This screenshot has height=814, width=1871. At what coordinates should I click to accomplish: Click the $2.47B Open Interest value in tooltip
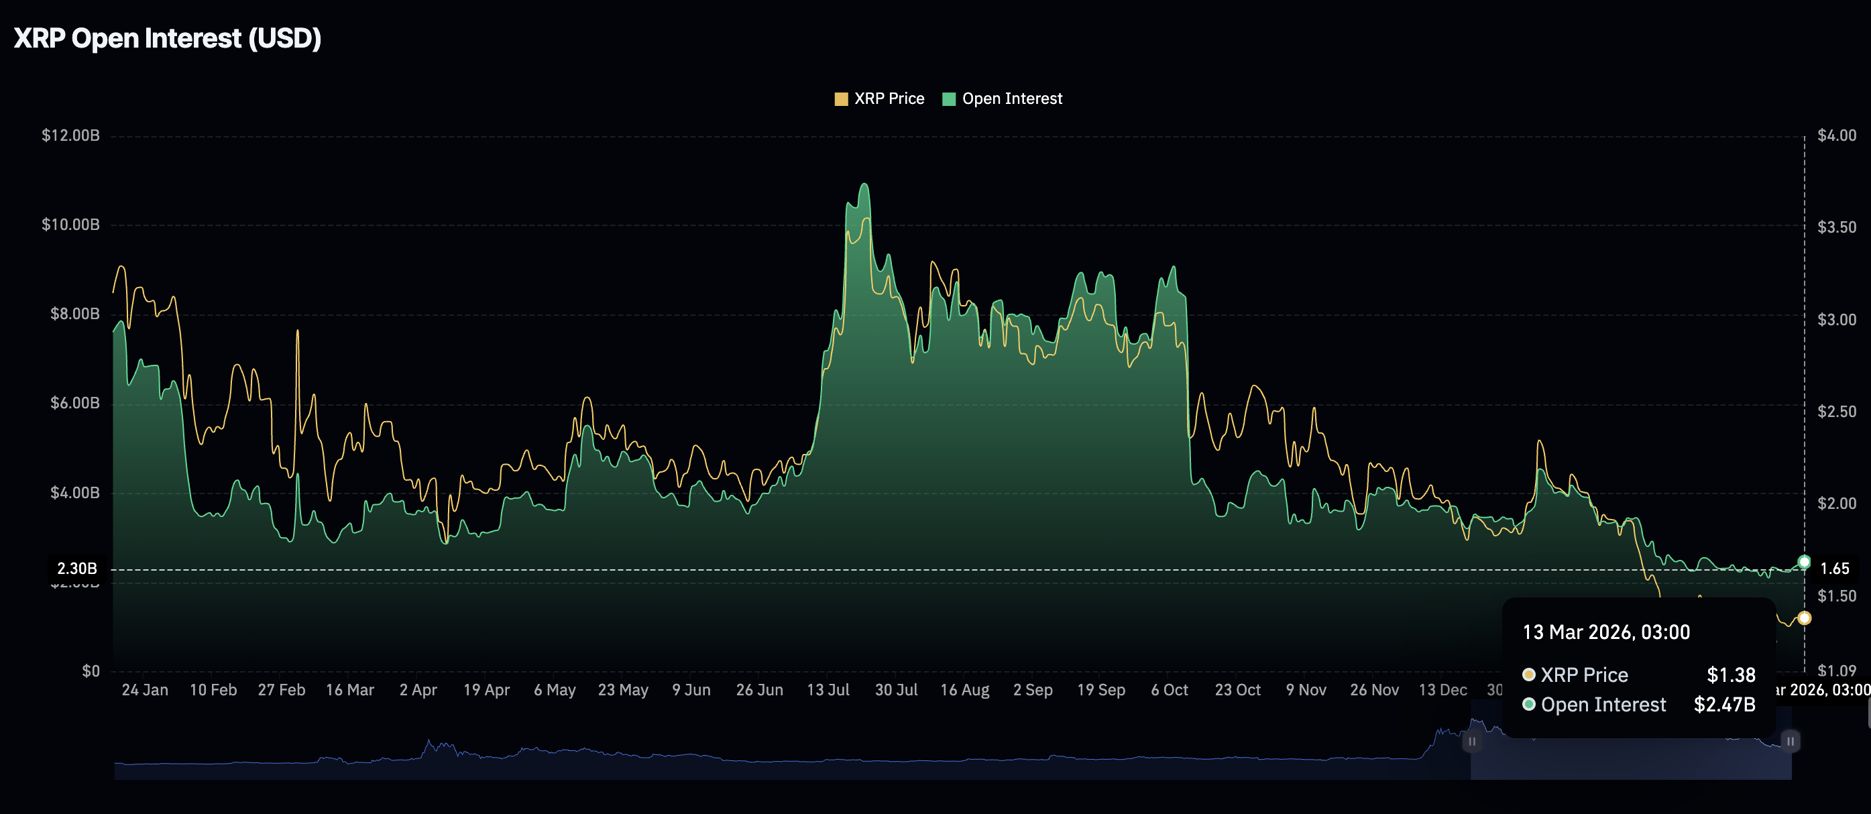(x=1724, y=704)
